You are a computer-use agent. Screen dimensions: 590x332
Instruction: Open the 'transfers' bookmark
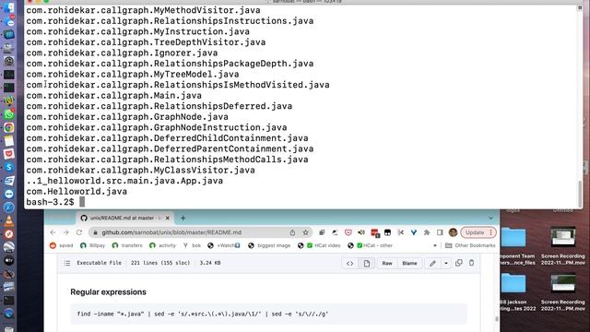127,245
